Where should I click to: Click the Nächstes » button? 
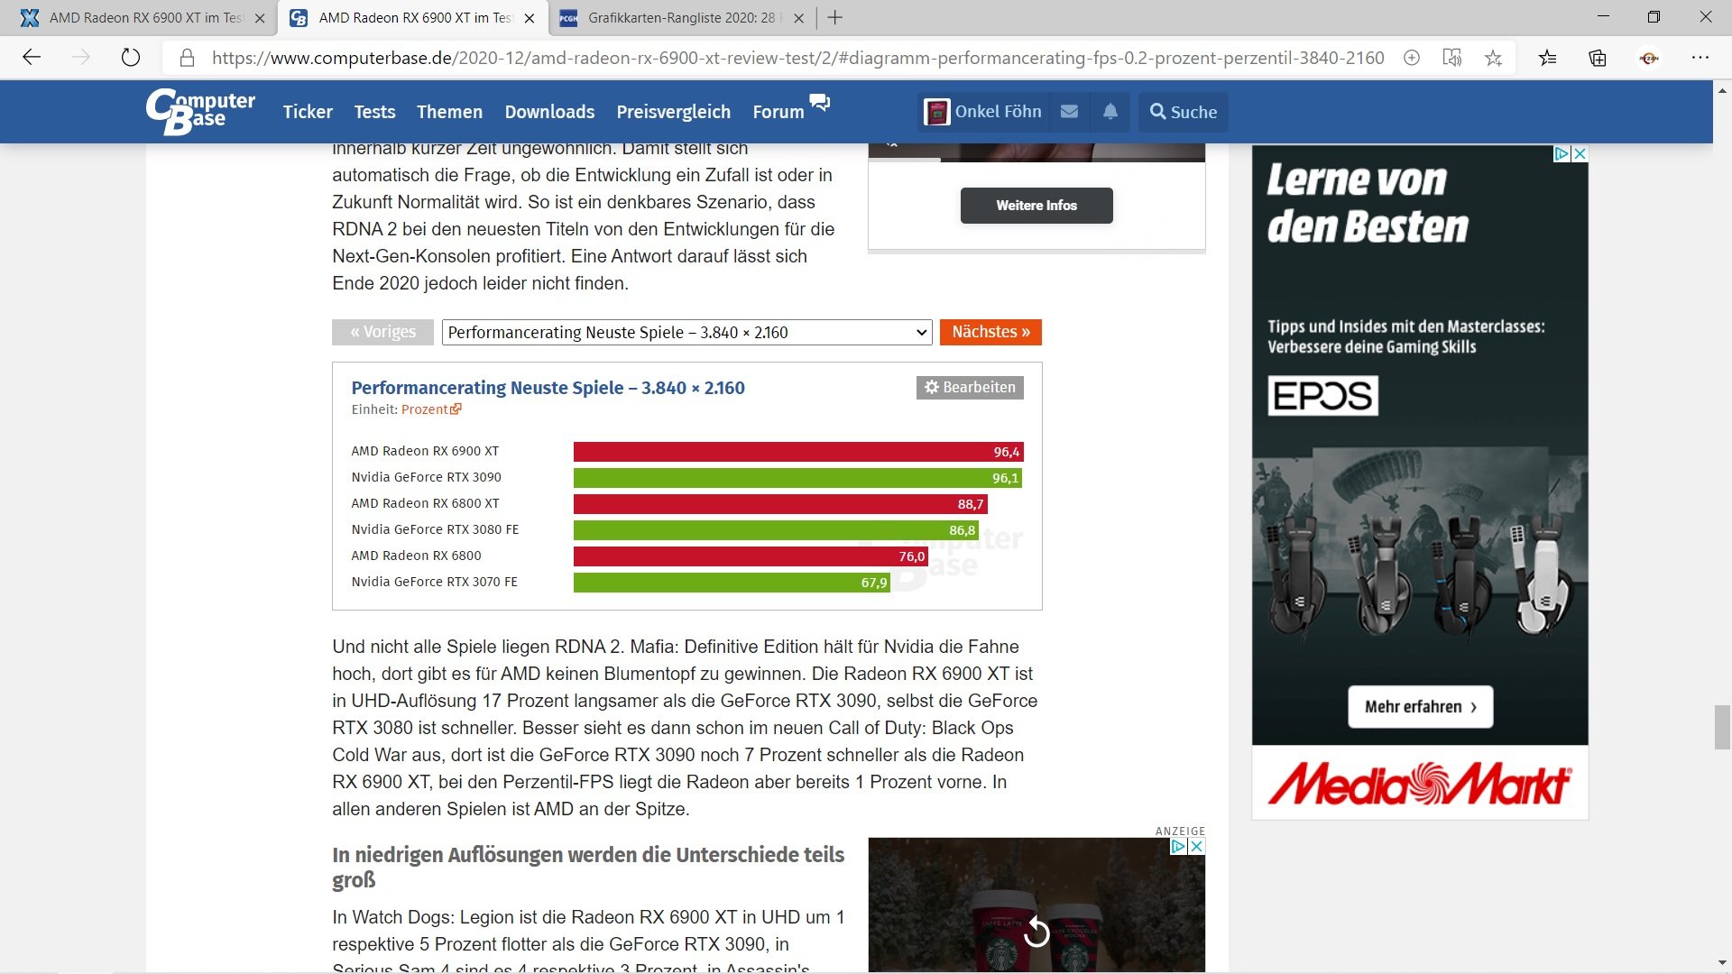990,332
